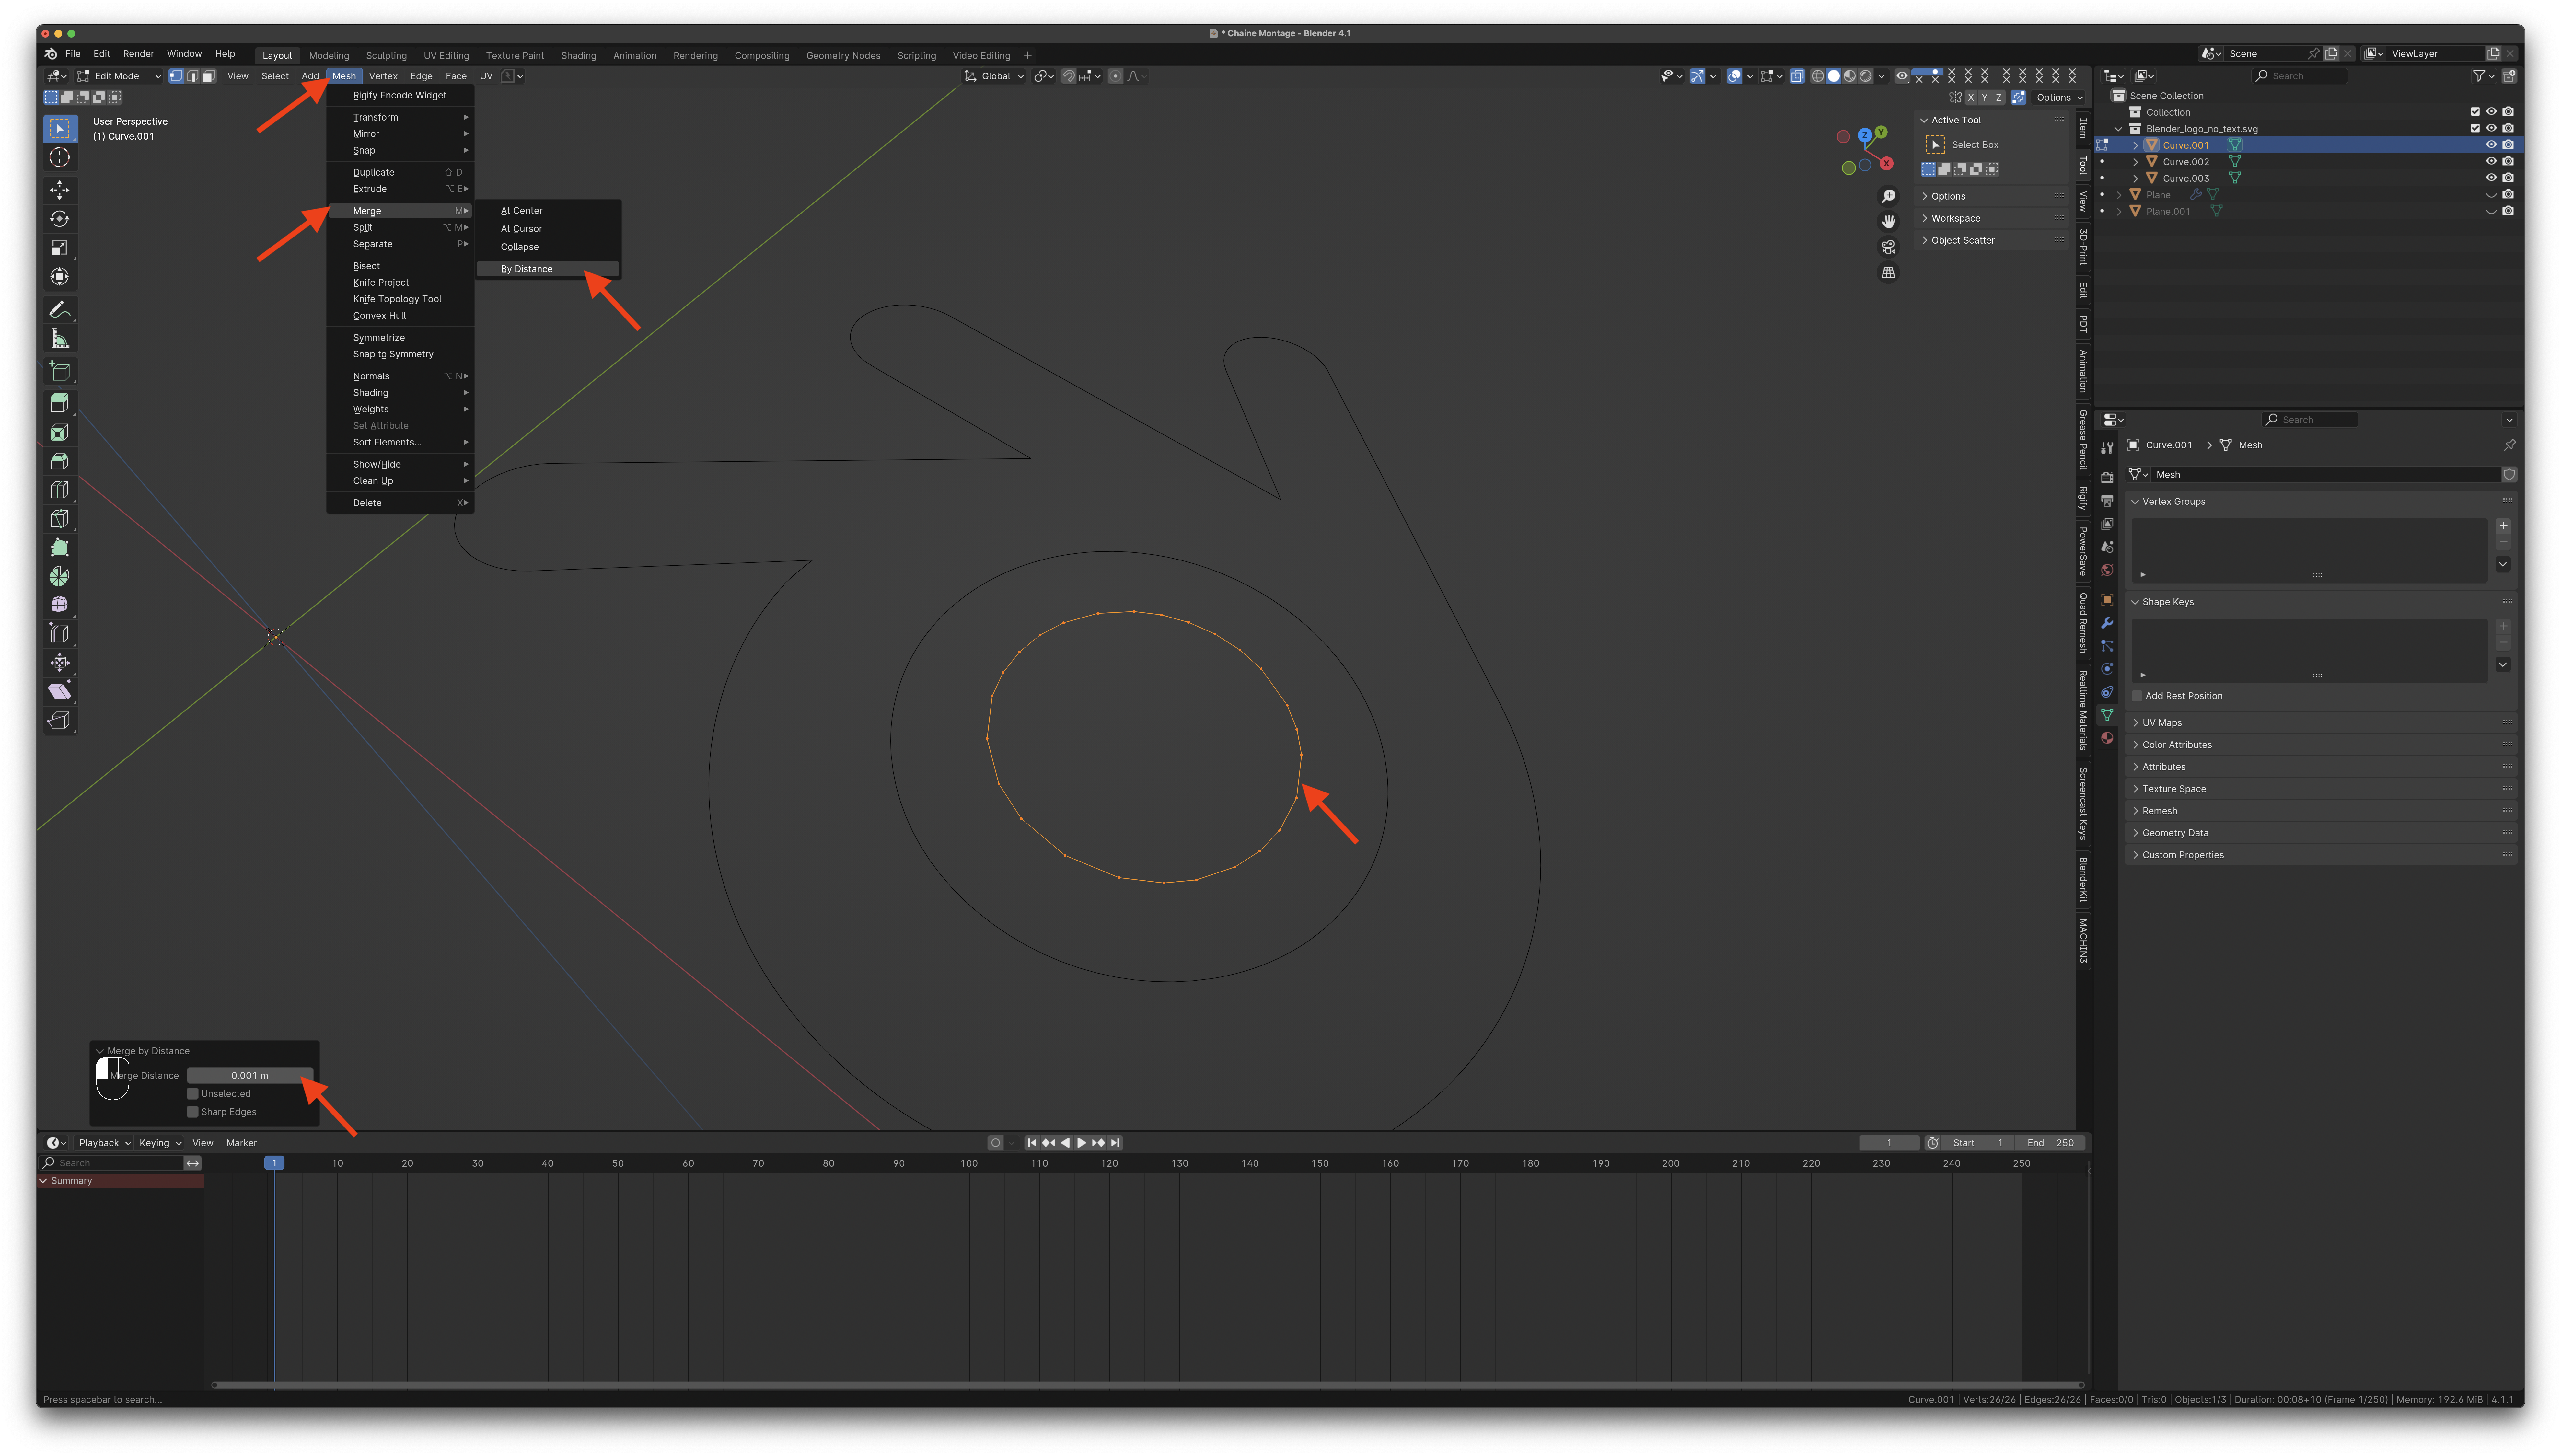The image size is (2561, 1456).
Task: Switch to edge select mode
Action: [192, 76]
